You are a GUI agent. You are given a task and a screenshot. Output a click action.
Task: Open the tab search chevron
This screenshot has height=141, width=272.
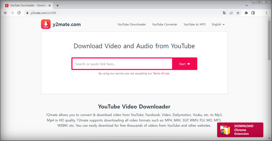tap(247, 5)
